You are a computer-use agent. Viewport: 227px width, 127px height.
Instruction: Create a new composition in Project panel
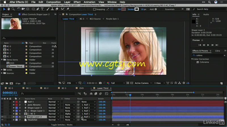[11, 83]
